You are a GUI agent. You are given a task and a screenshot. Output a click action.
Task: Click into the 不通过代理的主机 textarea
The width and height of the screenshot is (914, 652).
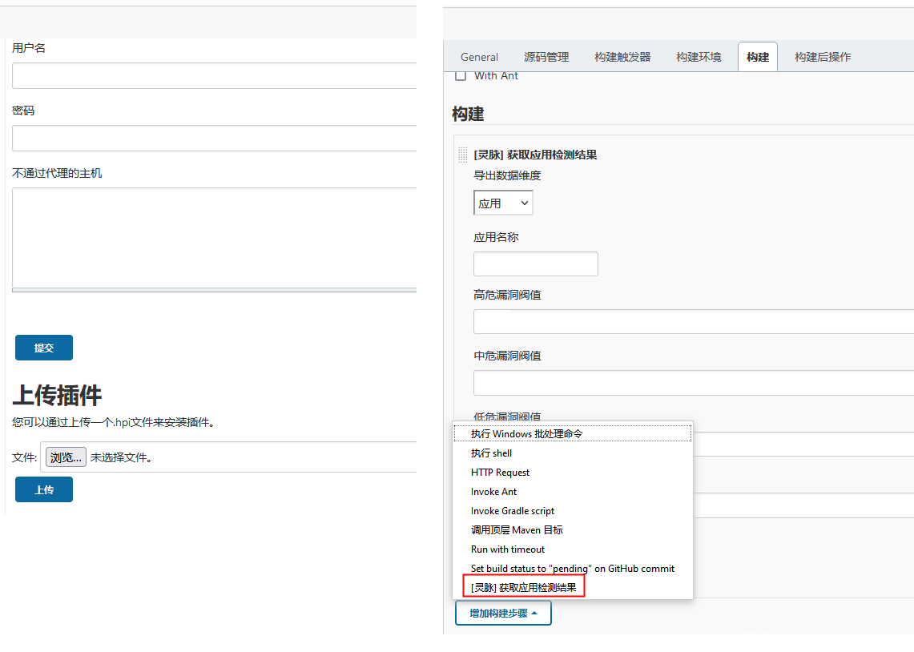214,238
